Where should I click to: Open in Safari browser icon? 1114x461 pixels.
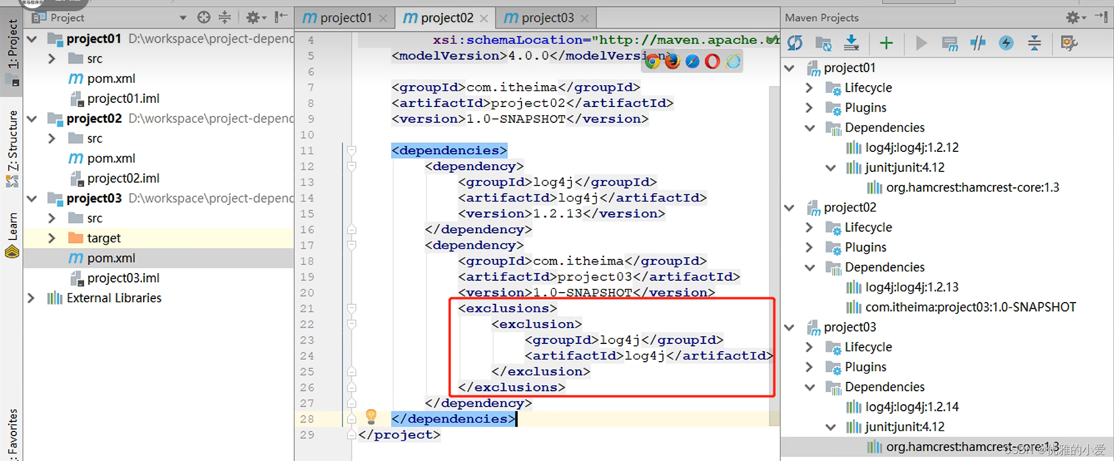click(x=692, y=61)
